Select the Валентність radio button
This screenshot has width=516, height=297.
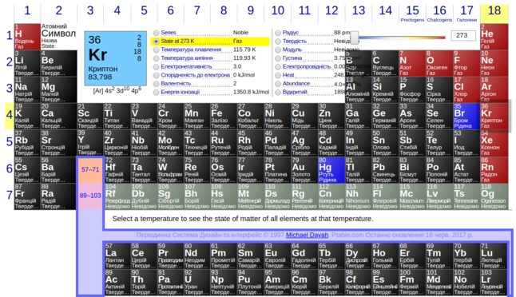click(x=156, y=84)
